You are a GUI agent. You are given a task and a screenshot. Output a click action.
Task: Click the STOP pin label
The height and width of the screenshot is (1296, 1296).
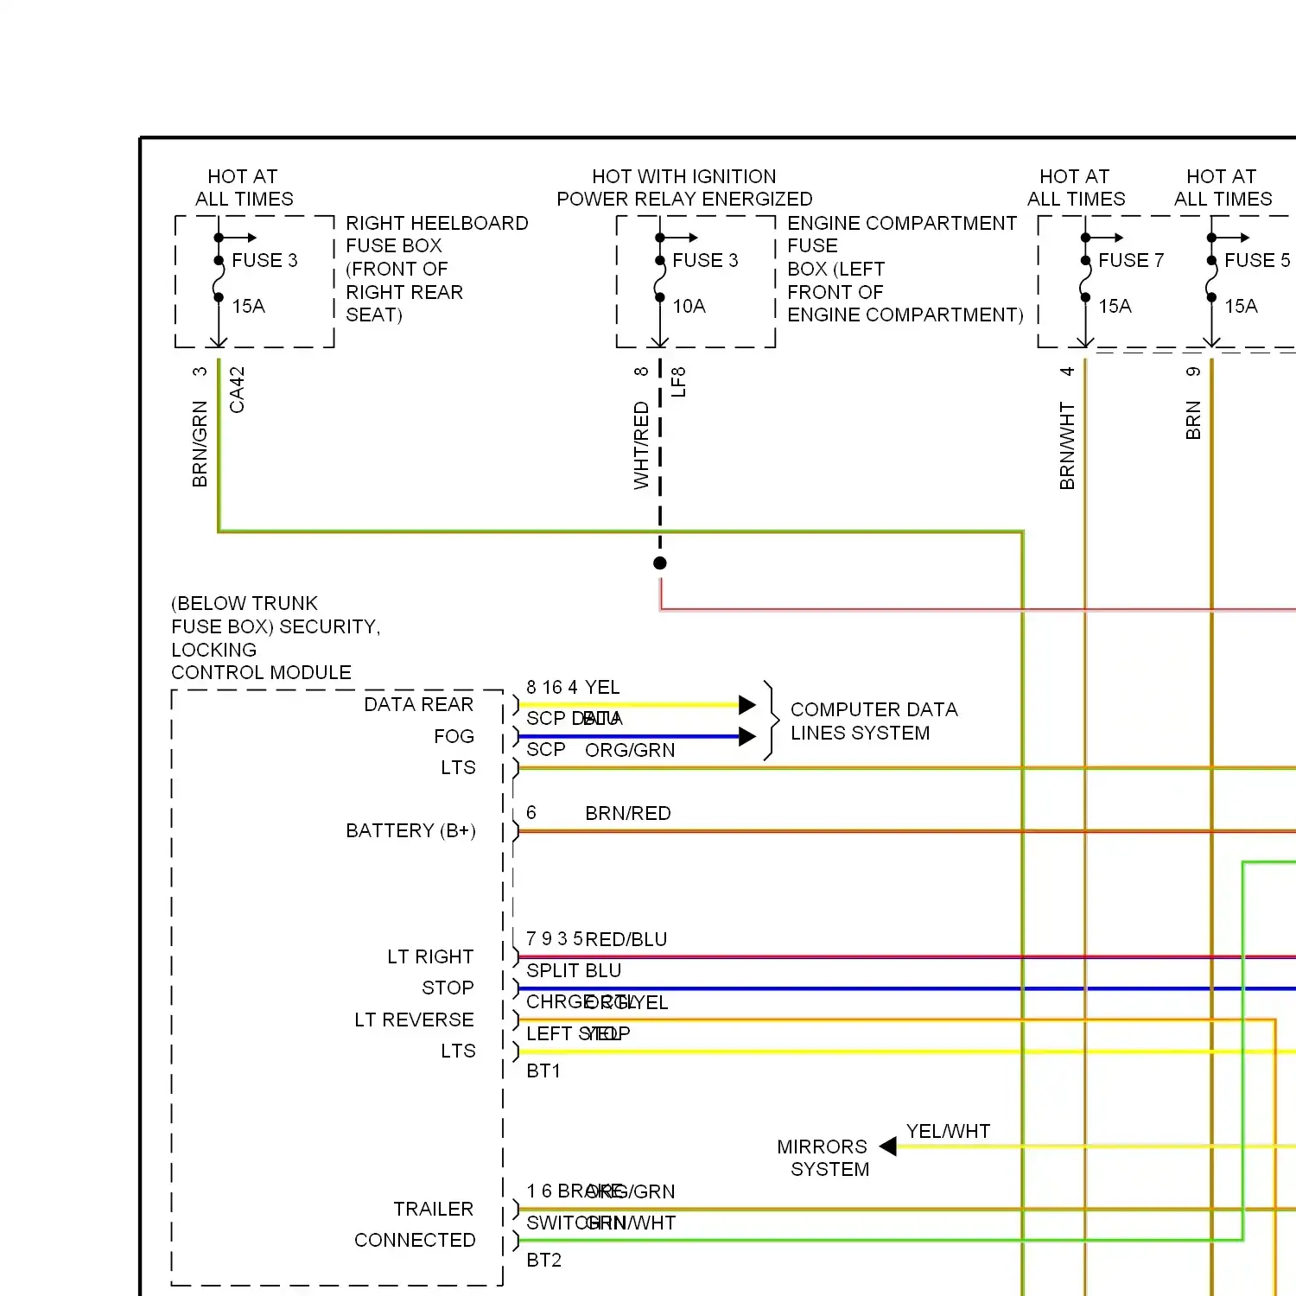coord(448,988)
